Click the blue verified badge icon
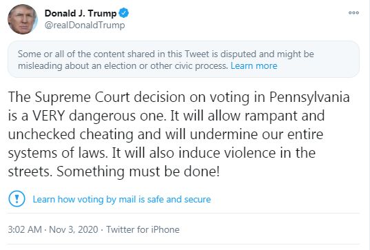 pos(123,12)
